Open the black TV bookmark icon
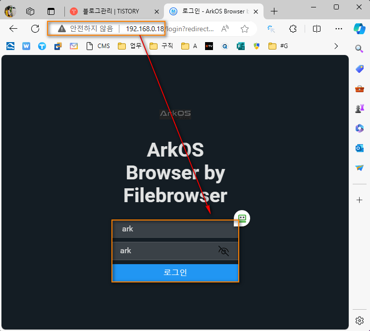Screen dimensions: 370x331 pos(209,46)
